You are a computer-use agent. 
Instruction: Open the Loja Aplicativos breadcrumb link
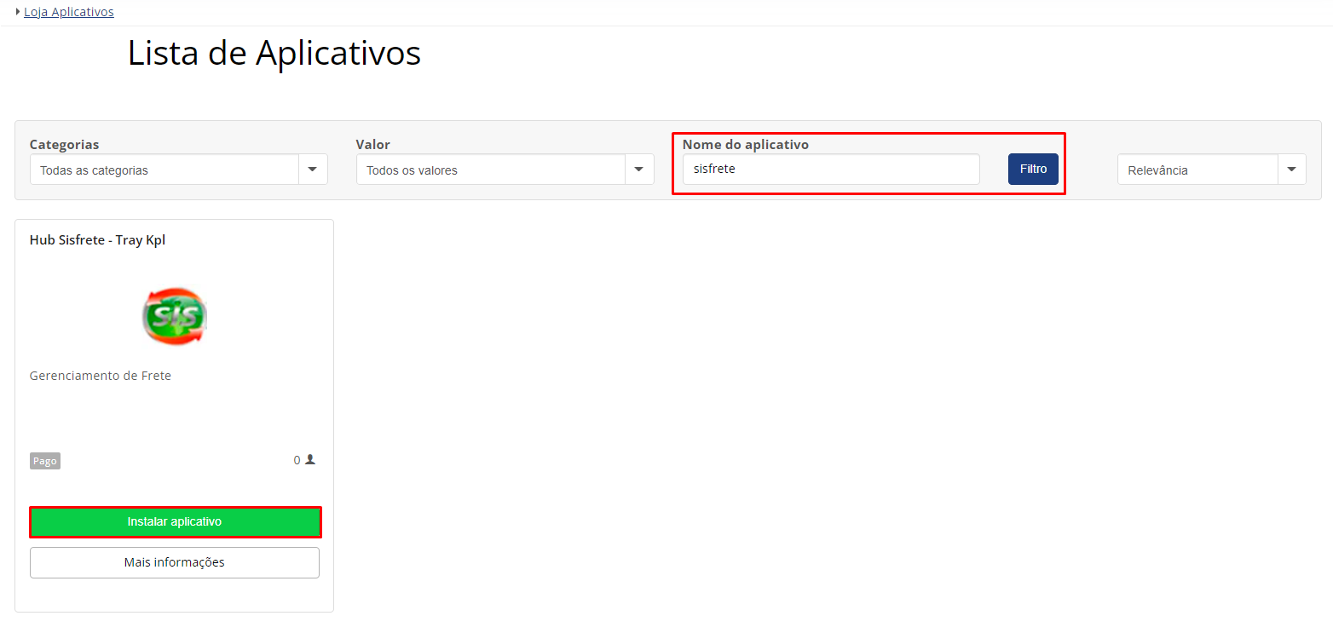click(69, 12)
